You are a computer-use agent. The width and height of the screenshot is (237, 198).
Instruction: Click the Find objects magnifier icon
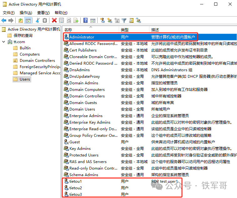pos(131,20)
